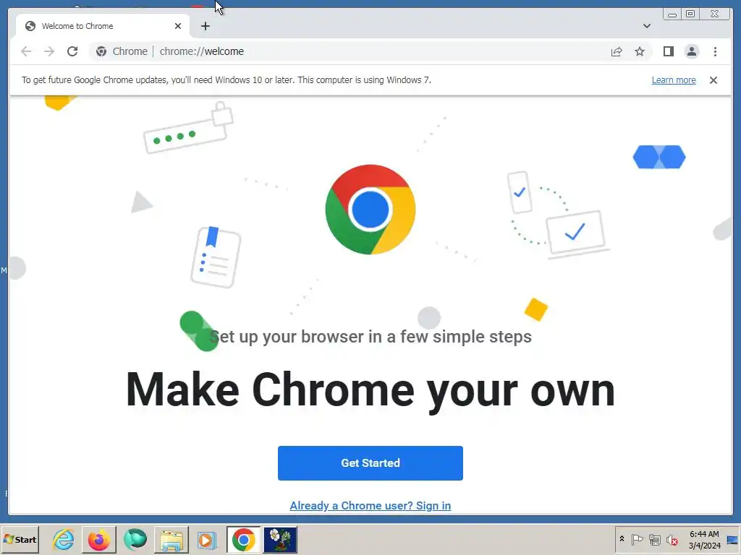Open Windows Media Player from taskbar
Screen dimensions: 741x555
click(206, 539)
